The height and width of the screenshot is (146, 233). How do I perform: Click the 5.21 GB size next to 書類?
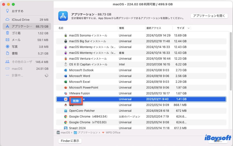(x=43, y=53)
